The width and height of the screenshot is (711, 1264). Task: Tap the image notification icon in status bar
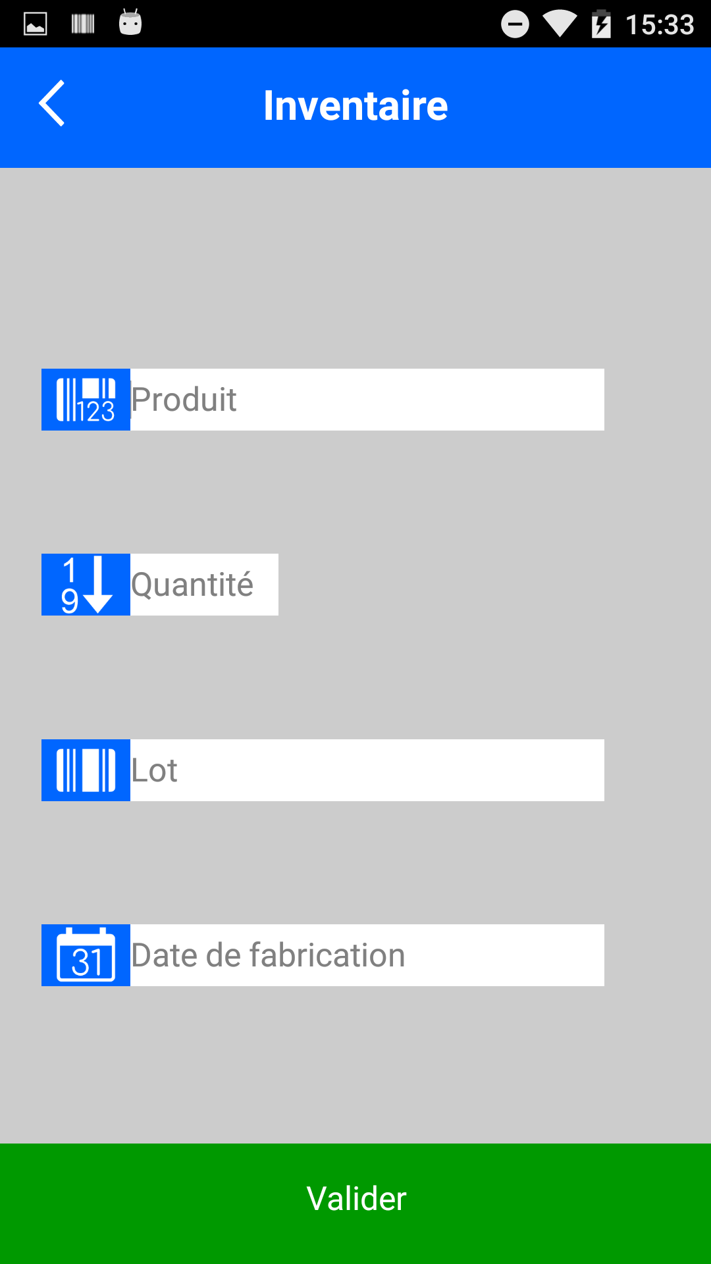(x=36, y=24)
